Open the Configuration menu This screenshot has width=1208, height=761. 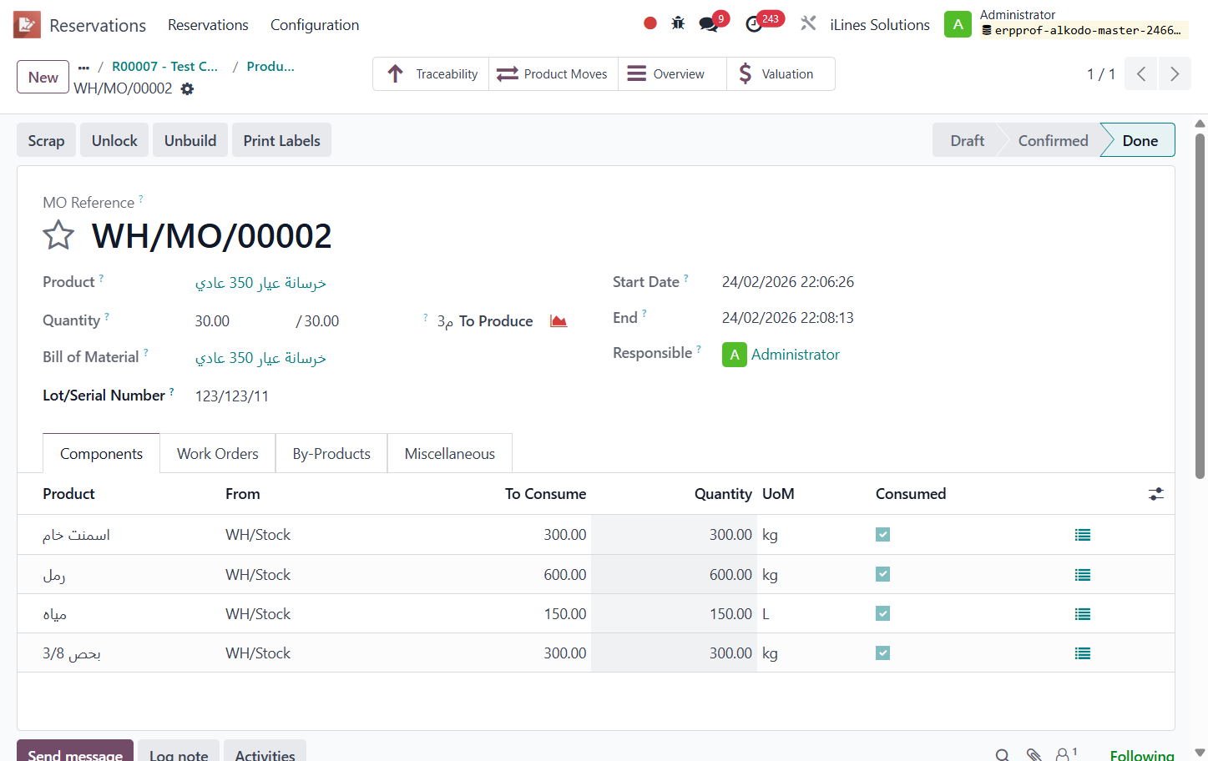click(315, 25)
